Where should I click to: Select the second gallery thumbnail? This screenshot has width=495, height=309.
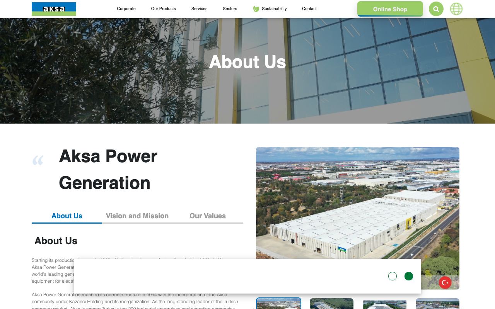click(331, 304)
